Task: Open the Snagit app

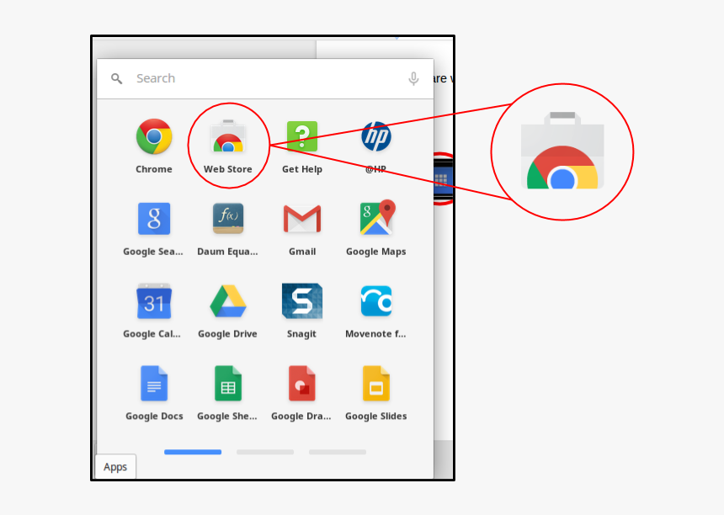Action: point(302,301)
